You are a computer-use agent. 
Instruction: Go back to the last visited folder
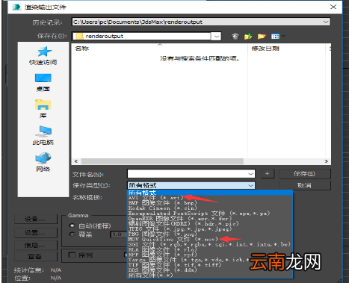235,37
